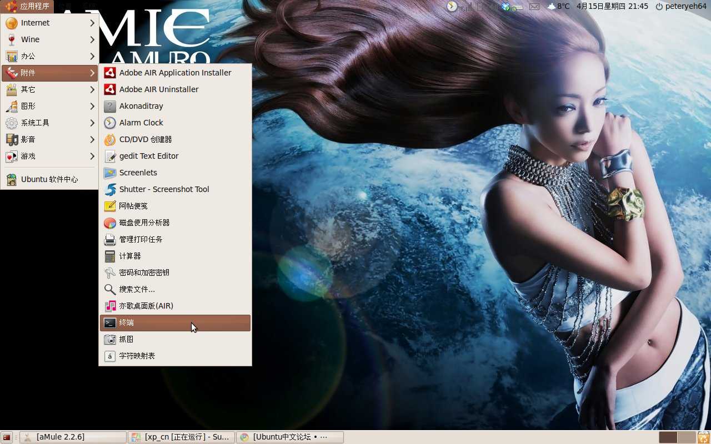The height and width of the screenshot is (444, 711).
Task: Open the calendar from 4月15日星期四 21:45
Action: click(612, 7)
